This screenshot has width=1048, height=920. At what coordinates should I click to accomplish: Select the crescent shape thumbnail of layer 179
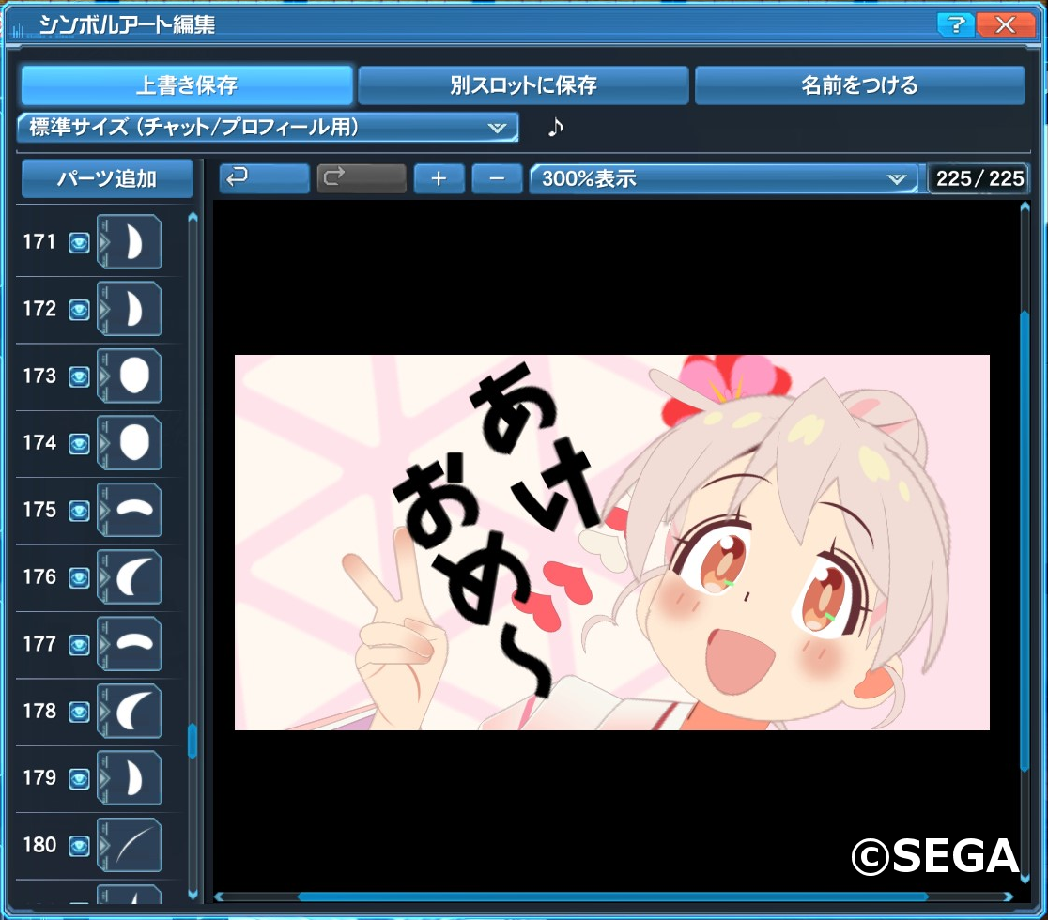134,777
